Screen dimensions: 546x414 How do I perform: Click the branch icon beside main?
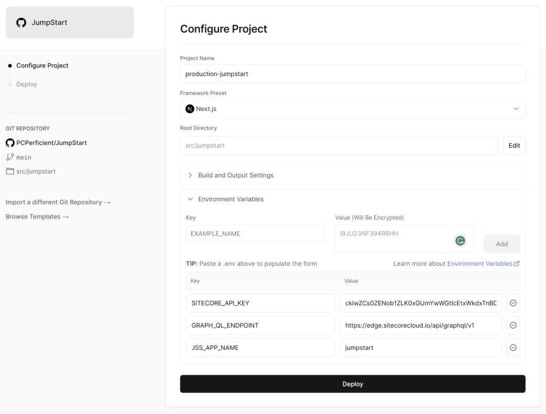click(9, 157)
